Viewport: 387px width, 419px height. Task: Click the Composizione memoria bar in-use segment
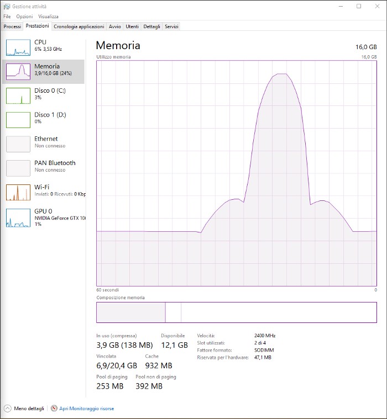(x=131, y=312)
